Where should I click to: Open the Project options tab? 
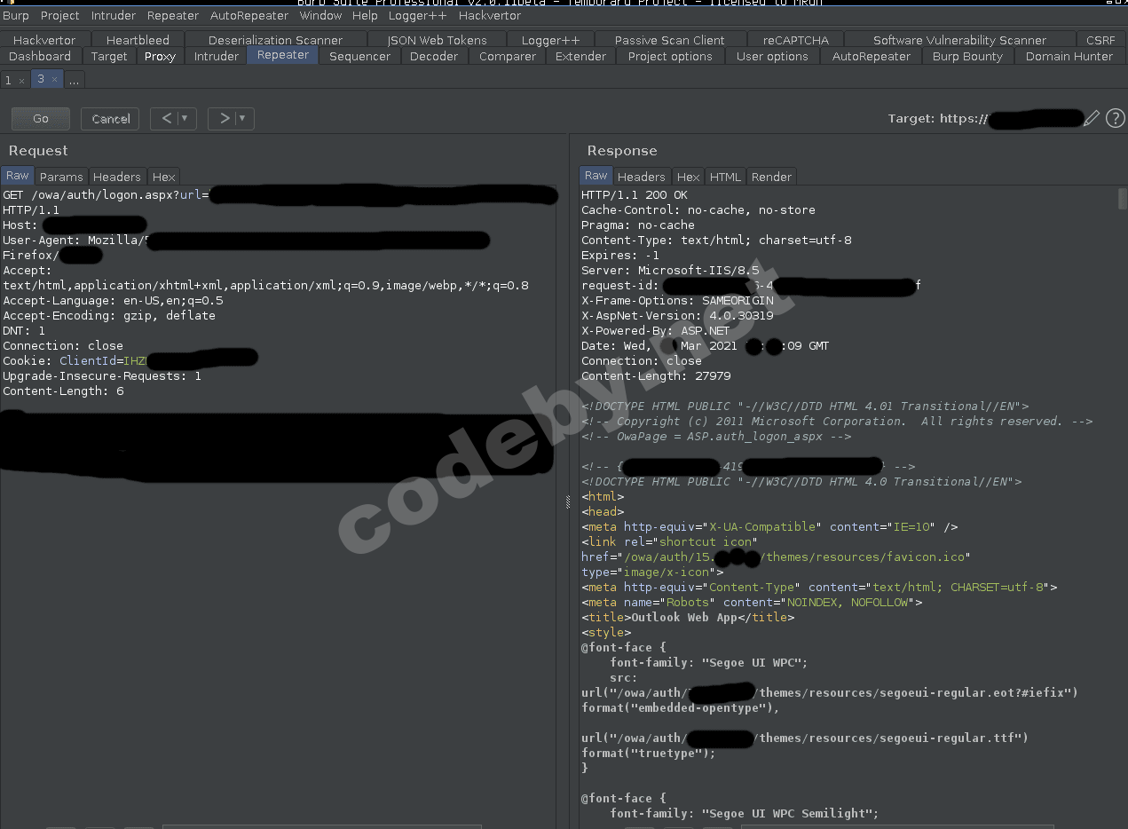tap(670, 56)
